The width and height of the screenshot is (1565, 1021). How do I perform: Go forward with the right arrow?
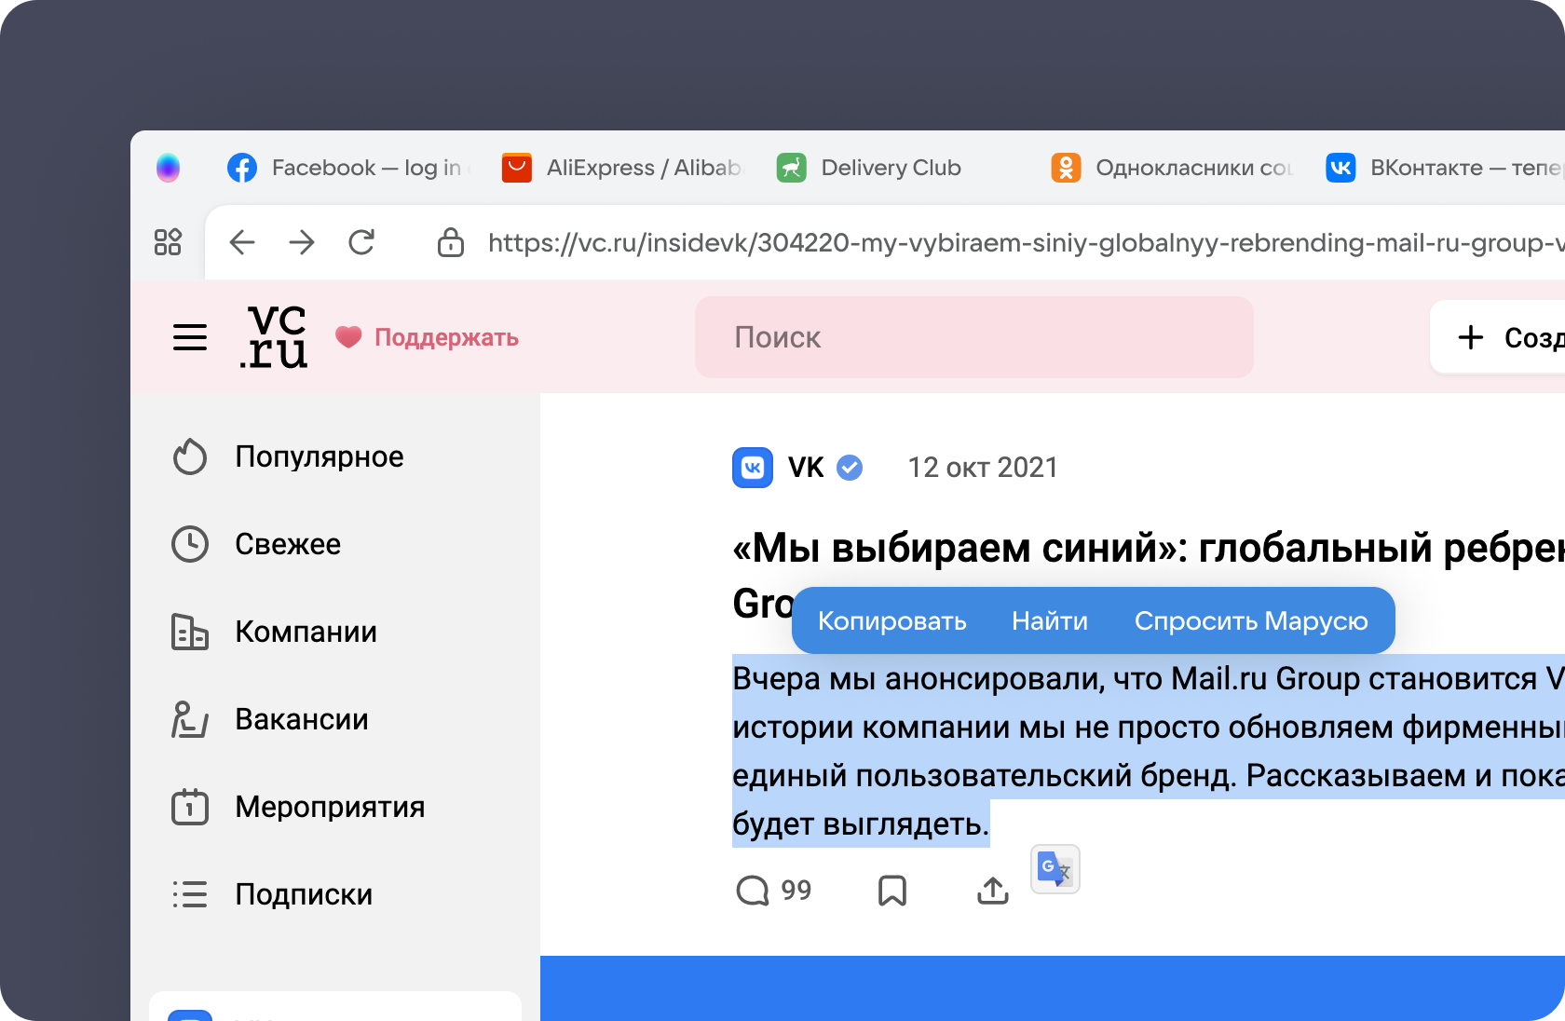[302, 242]
